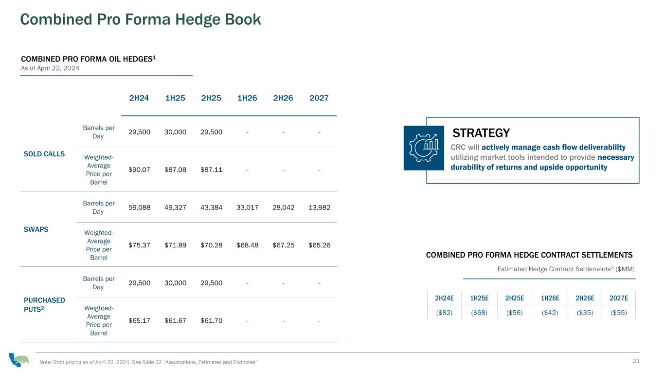Click the SWAPS row label
The width and height of the screenshot is (664, 374).
pyautogui.click(x=36, y=229)
